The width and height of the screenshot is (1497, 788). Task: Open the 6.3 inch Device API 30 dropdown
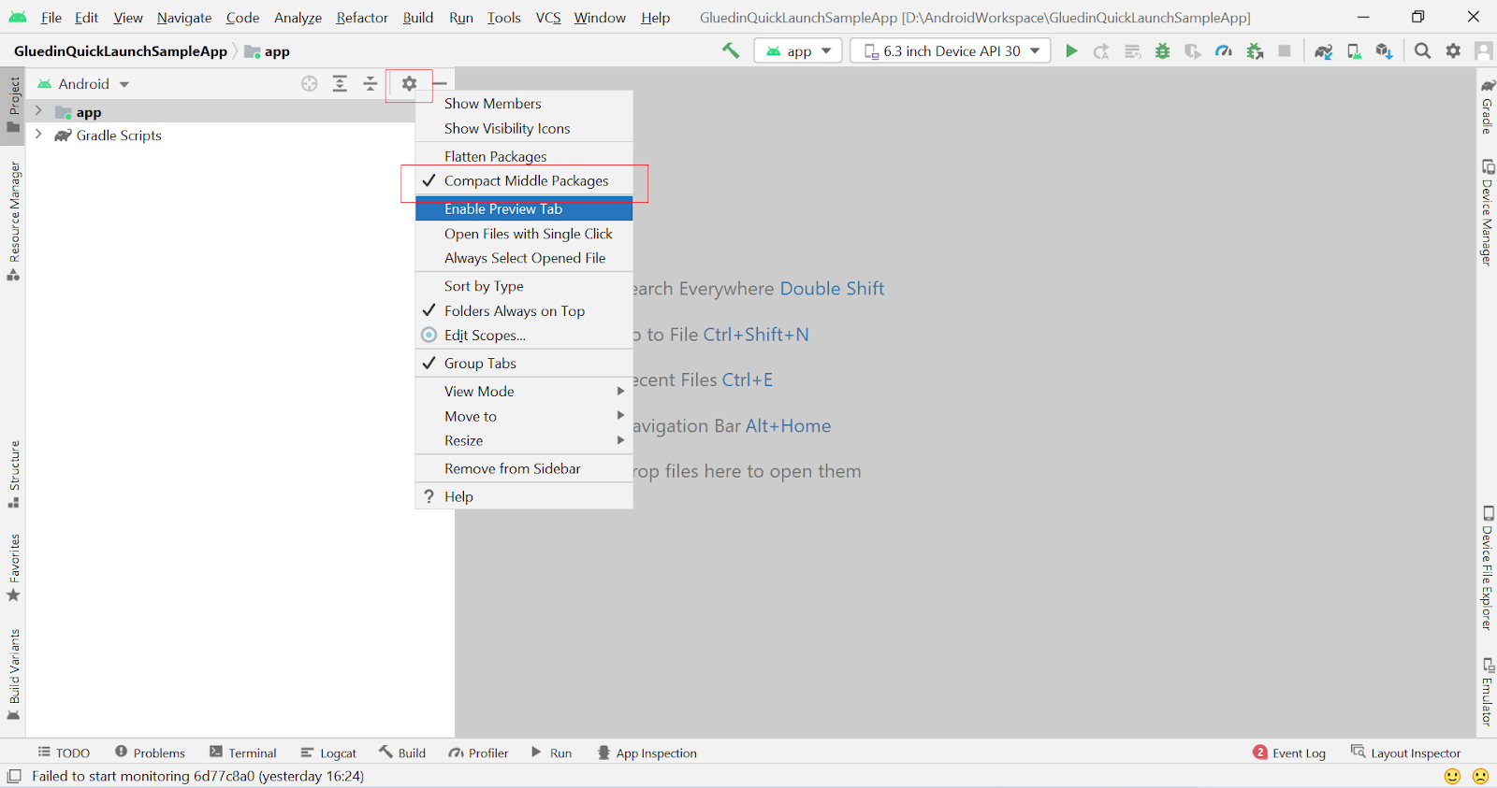click(950, 50)
